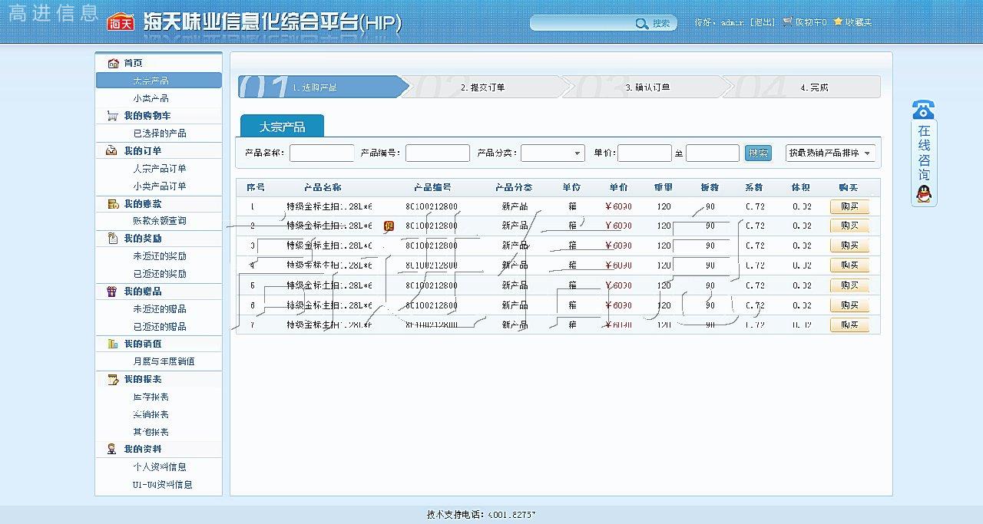Click the envelope icon beside 我的订单
Screen dimensions: 983x524
pyautogui.click(x=112, y=151)
